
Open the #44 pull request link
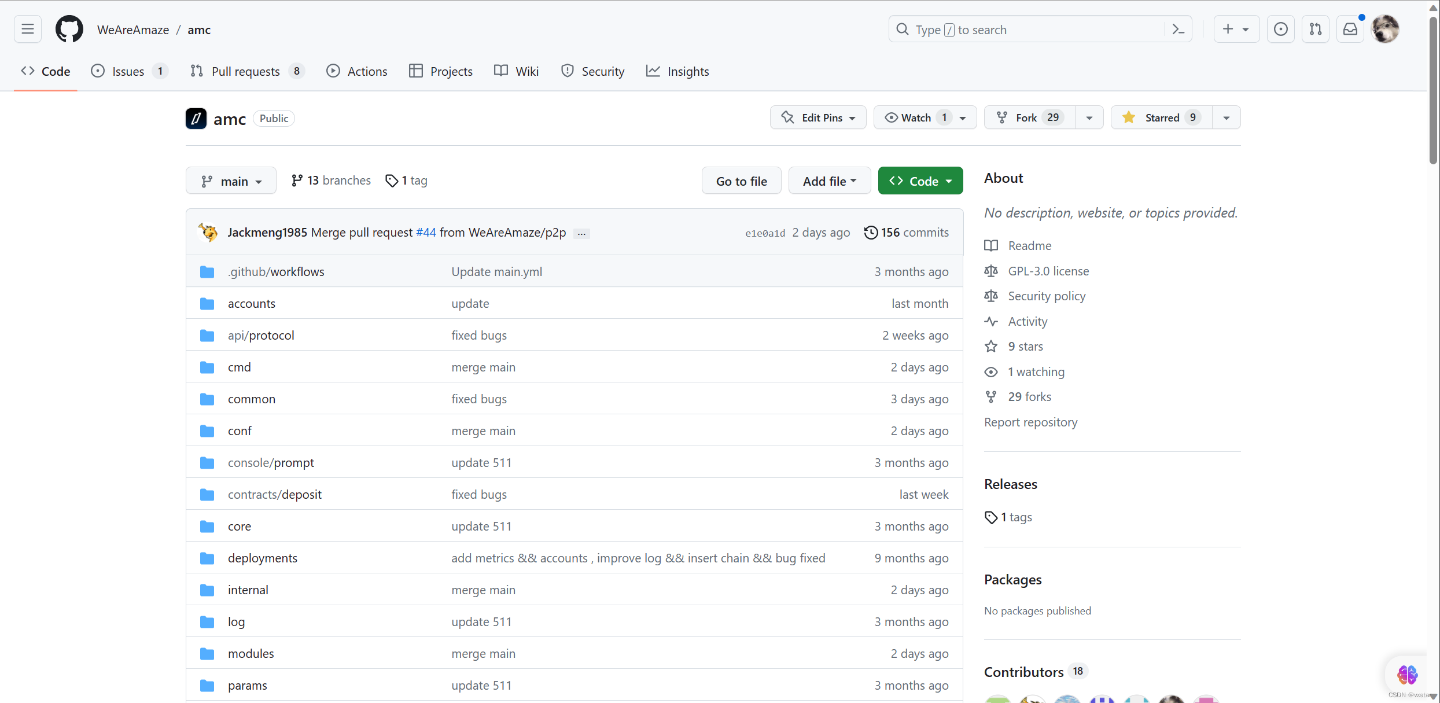(426, 233)
